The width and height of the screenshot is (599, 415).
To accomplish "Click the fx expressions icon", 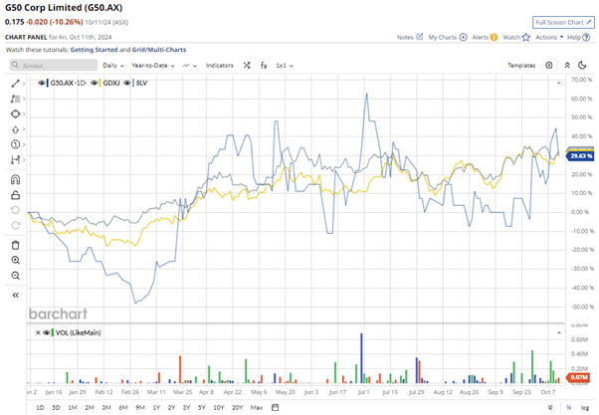I will (264, 65).
